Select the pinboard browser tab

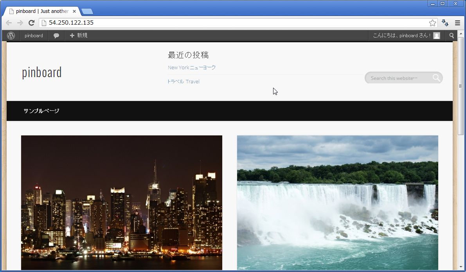pyautogui.click(x=42, y=11)
